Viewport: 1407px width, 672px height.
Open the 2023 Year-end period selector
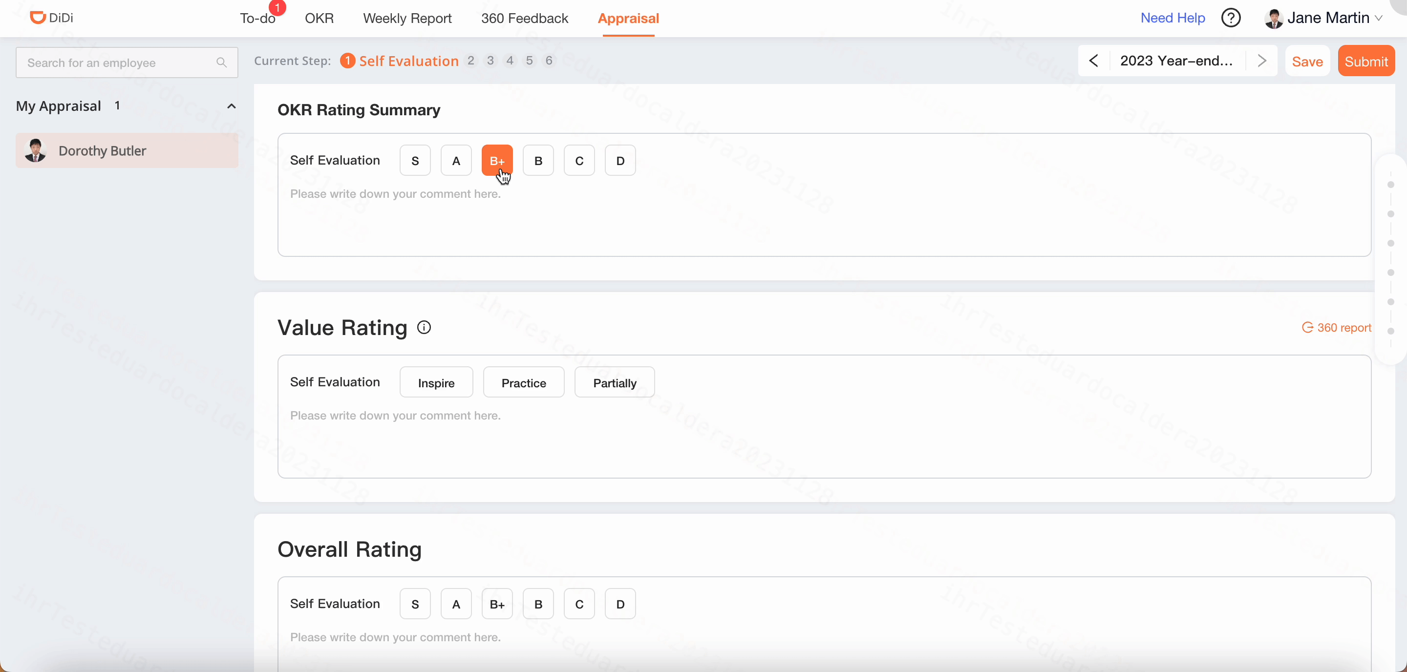tap(1176, 61)
